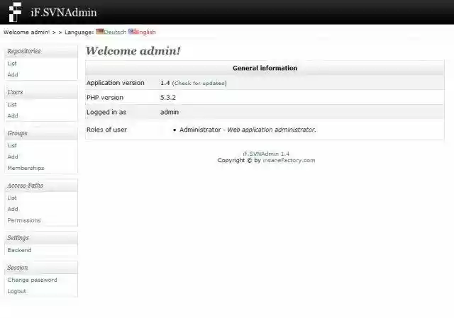Screen dimensions: 454x318
Task: Open the Access-Paths List page
Action: tap(12, 198)
